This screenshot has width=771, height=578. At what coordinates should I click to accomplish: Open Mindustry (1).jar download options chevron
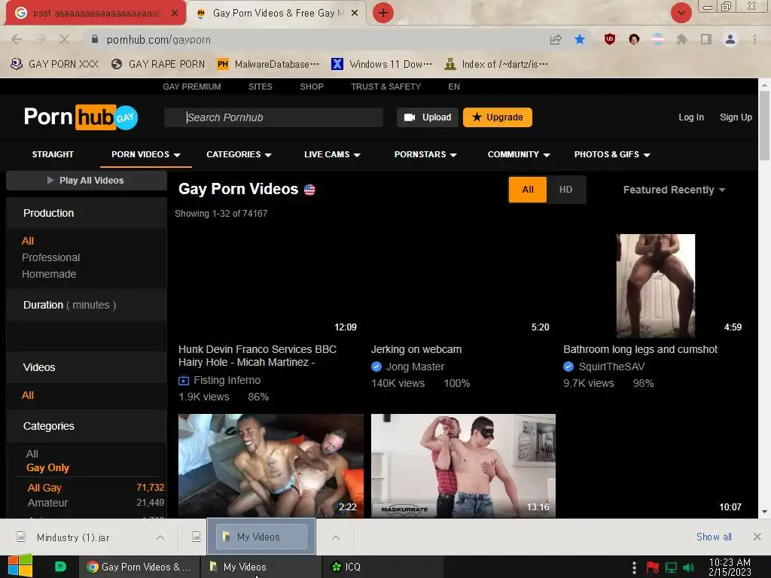(160, 537)
